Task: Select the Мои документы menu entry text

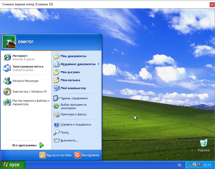Action: 73,56
